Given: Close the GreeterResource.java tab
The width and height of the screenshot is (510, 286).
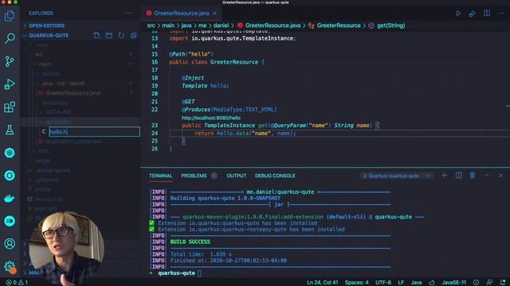Looking at the screenshot, I should [x=214, y=14].
